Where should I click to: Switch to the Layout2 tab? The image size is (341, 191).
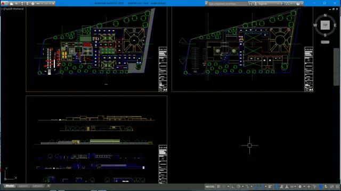37,186
